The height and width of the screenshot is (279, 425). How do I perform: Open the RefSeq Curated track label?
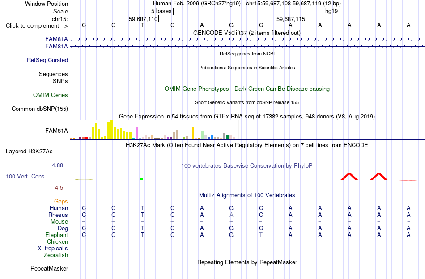click(47, 60)
